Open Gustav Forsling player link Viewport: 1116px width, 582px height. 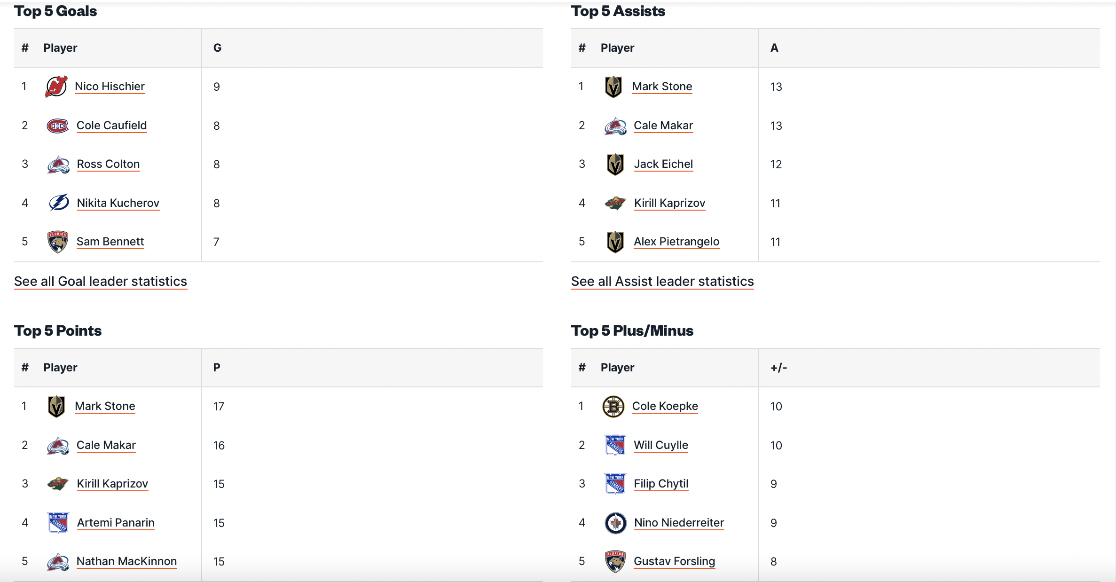pos(674,561)
